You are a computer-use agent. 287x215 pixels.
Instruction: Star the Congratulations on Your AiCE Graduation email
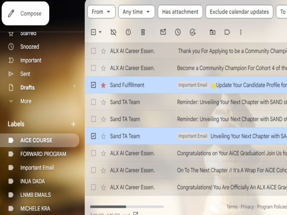103,153
